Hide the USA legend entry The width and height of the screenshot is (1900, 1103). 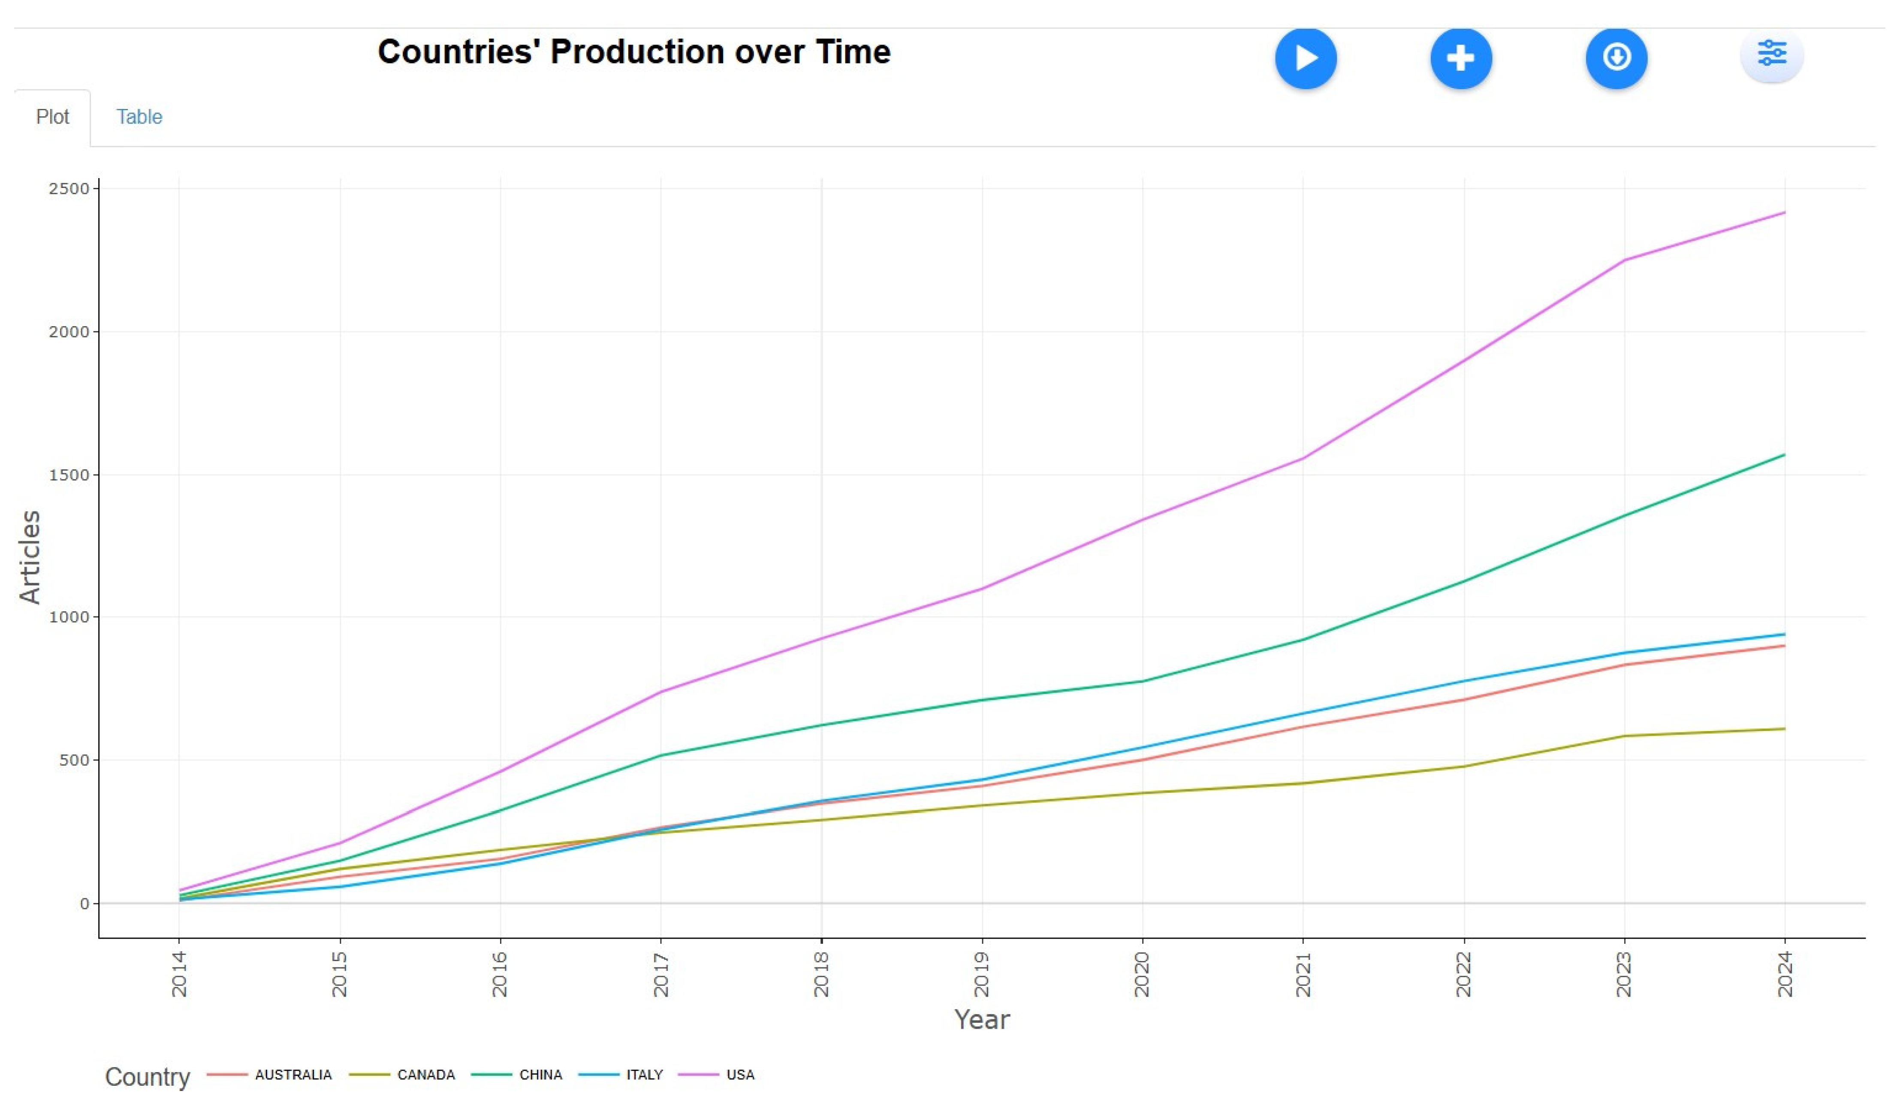[x=740, y=1074]
